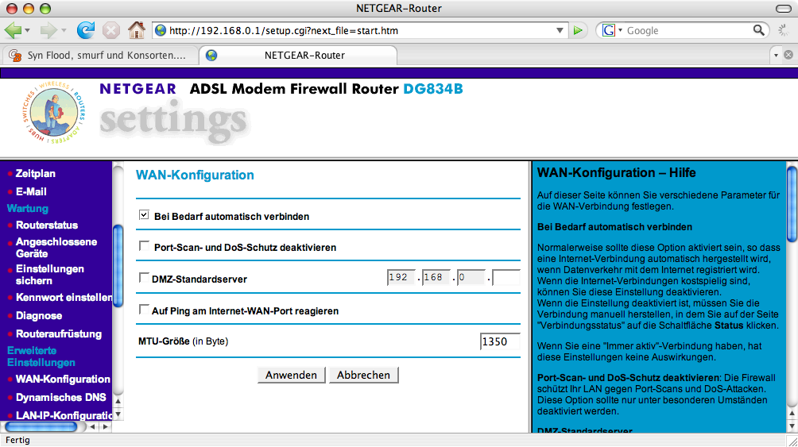798x447 pixels.
Task: Select the NETGEAR-Router tab
Action: [x=298, y=55]
